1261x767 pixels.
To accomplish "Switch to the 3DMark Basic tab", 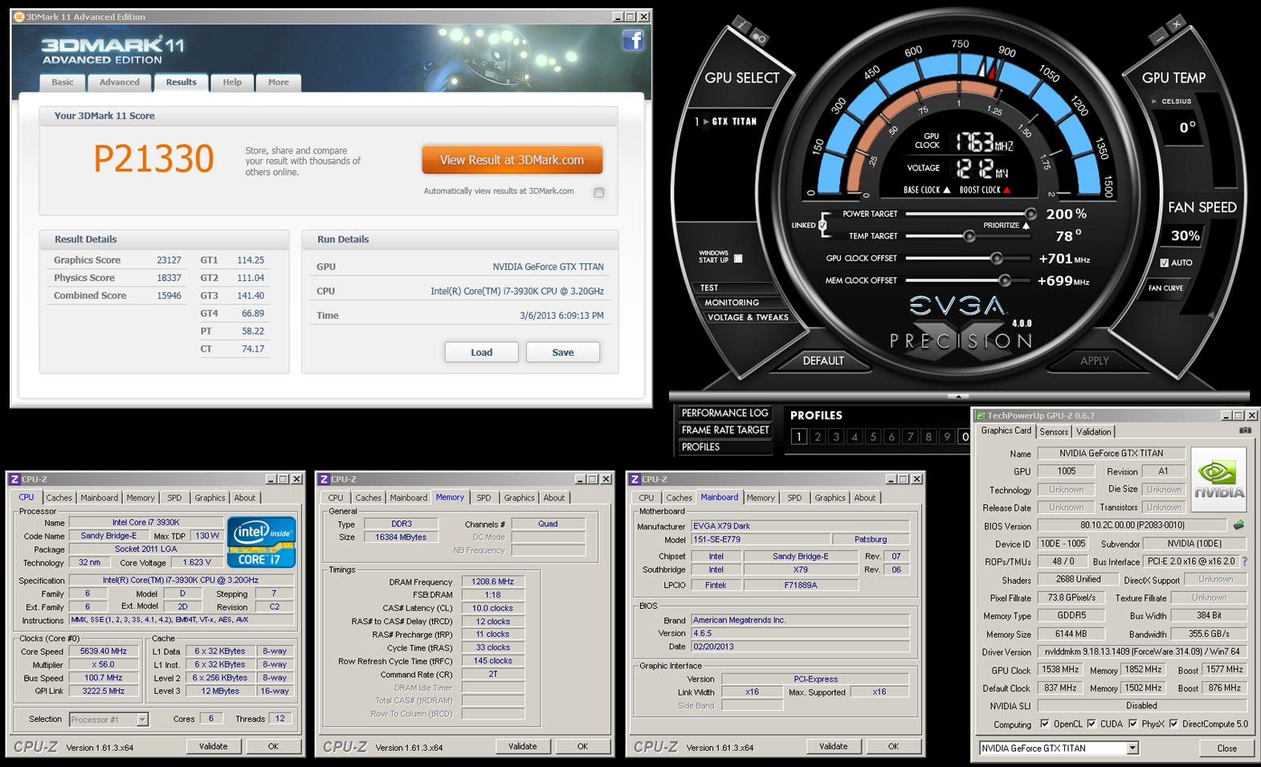I will pos(63,82).
